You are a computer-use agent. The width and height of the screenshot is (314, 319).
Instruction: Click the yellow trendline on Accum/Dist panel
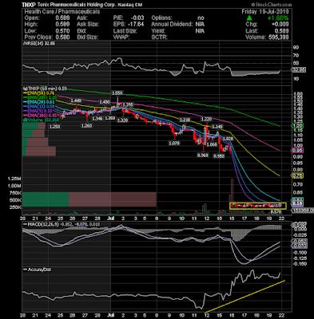point(244,297)
